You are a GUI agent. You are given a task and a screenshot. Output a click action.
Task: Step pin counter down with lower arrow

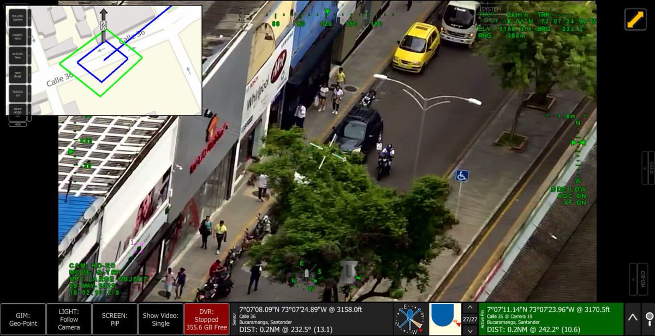470,330
